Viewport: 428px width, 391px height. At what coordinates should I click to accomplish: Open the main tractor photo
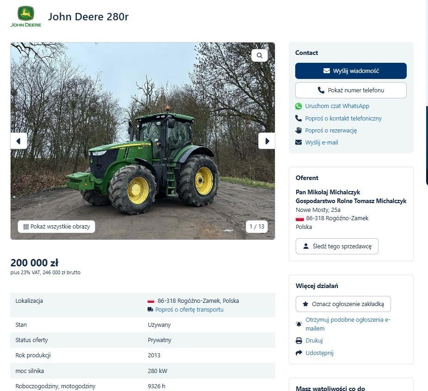coord(143,141)
